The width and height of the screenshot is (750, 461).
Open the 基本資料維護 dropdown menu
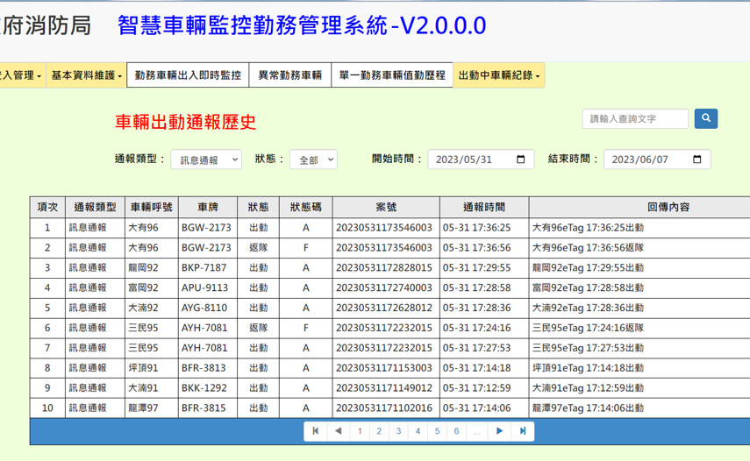click(x=87, y=76)
